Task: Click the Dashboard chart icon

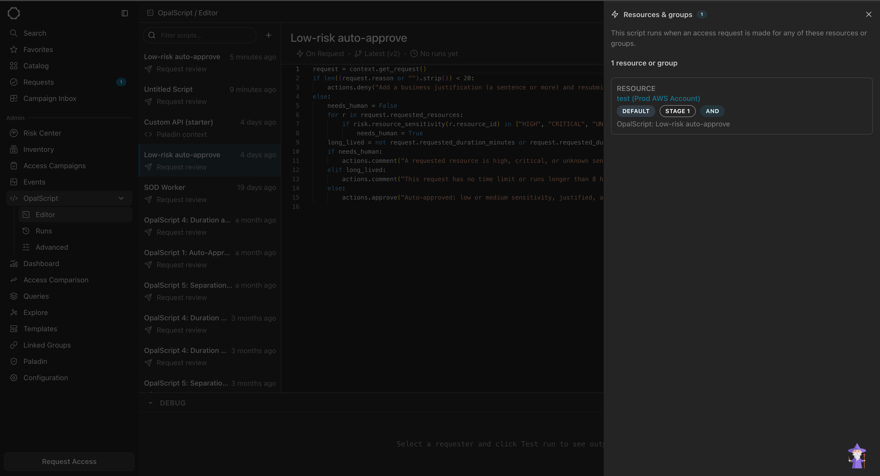Action: pyautogui.click(x=14, y=264)
